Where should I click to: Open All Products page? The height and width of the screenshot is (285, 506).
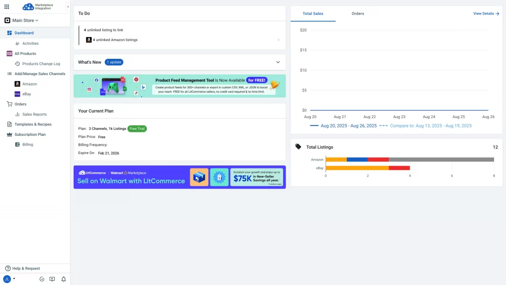(x=25, y=53)
